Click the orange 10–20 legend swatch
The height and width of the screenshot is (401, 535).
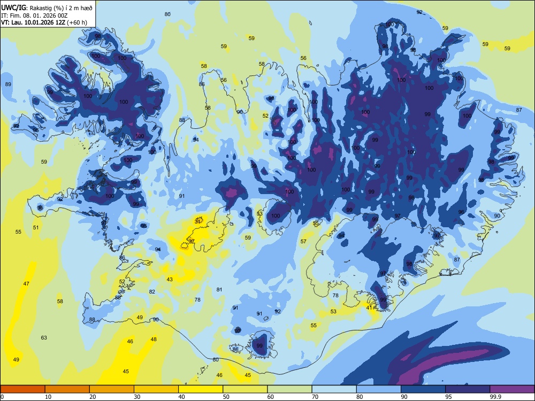67,389
